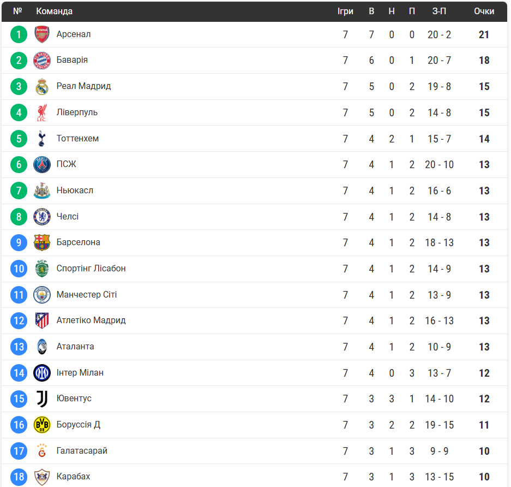Screen dimensions: 511x487
Task: Click the Команда column header
Action: 54,11
